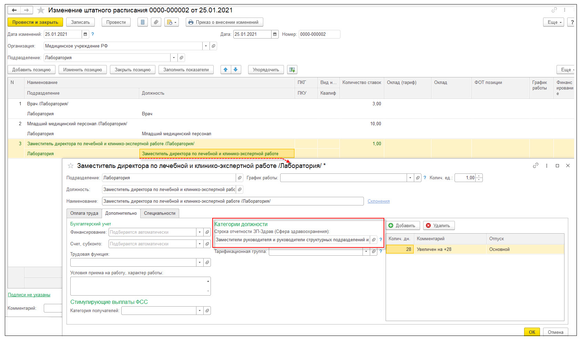Go back with the left arrow button

click(x=14, y=10)
